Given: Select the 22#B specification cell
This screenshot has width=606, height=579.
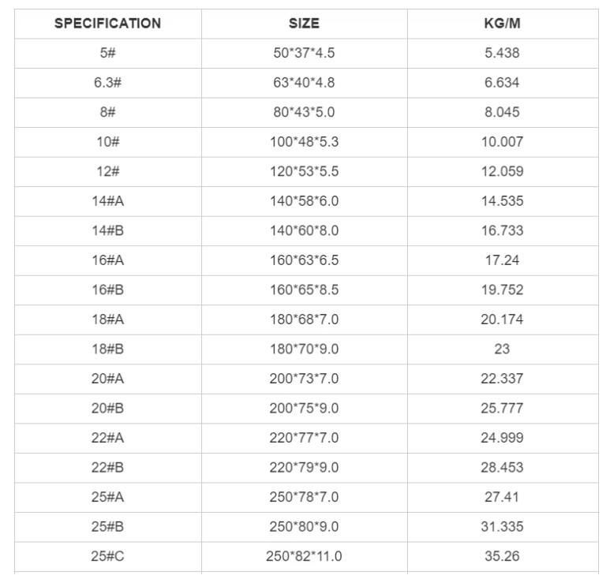Looking at the screenshot, I should (x=107, y=467).
